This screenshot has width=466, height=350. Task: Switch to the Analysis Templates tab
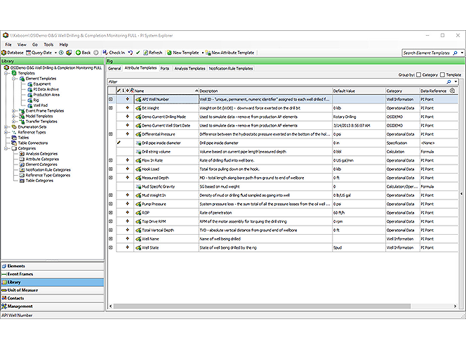pyautogui.click(x=189, y=68)
